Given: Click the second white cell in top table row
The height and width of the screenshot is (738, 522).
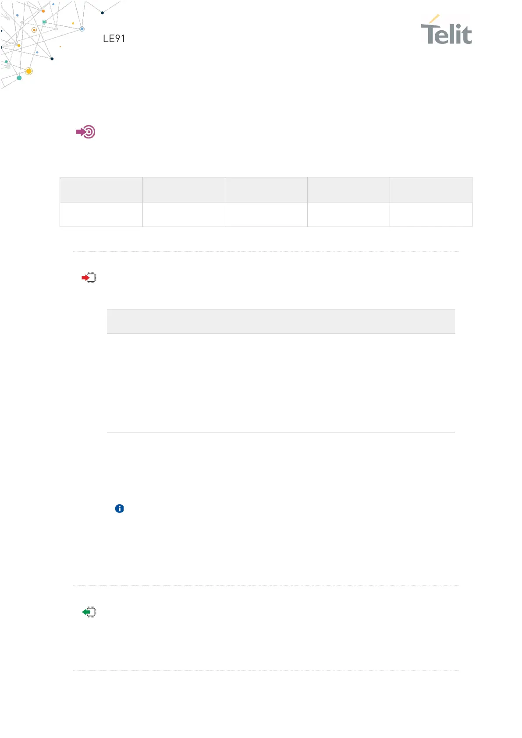Looking at the screenshot, I should coord(184,214).
